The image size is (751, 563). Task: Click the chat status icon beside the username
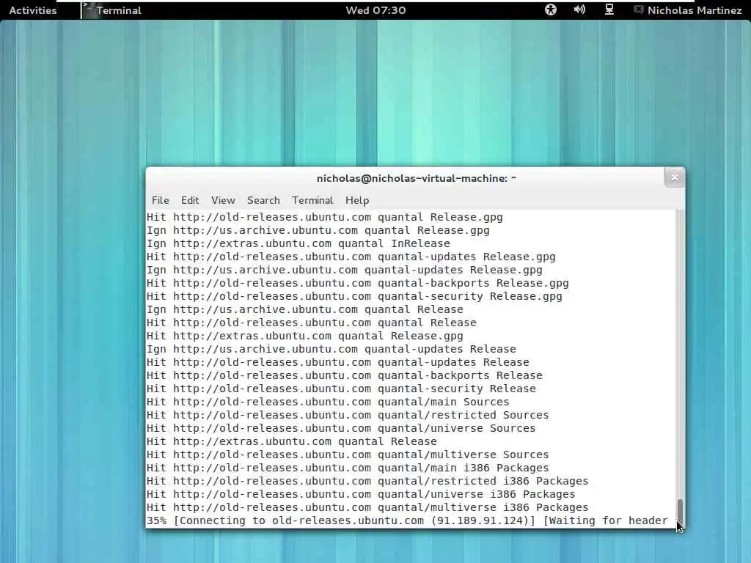click(638, 10)
